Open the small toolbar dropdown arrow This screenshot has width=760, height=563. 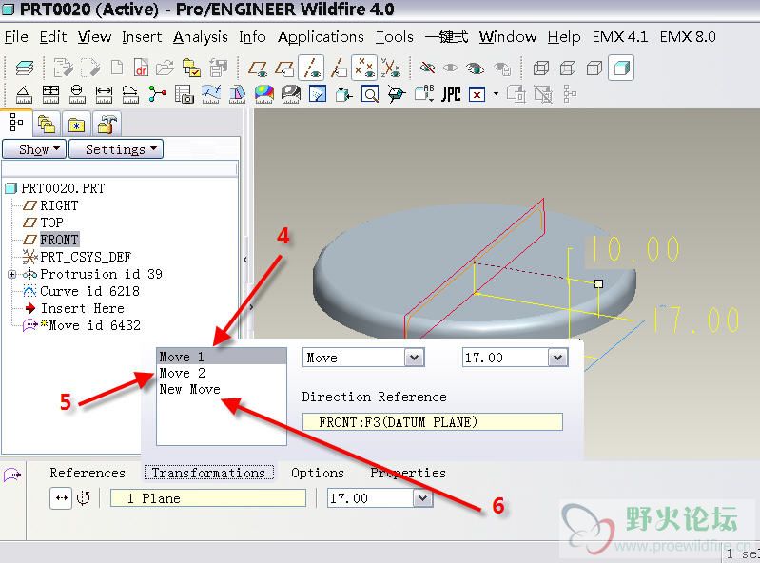(496, 93)
